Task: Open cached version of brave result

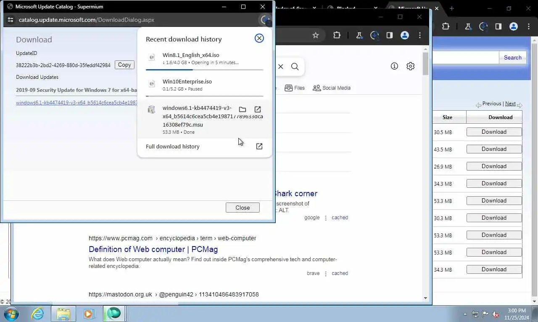Action: [x=340, y=273]
